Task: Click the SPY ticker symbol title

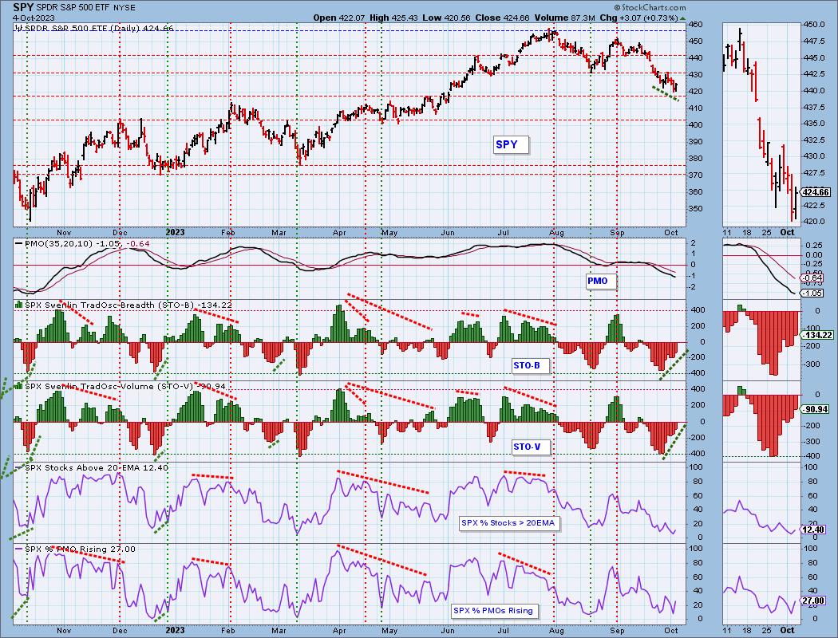Action: coord(23,7)
